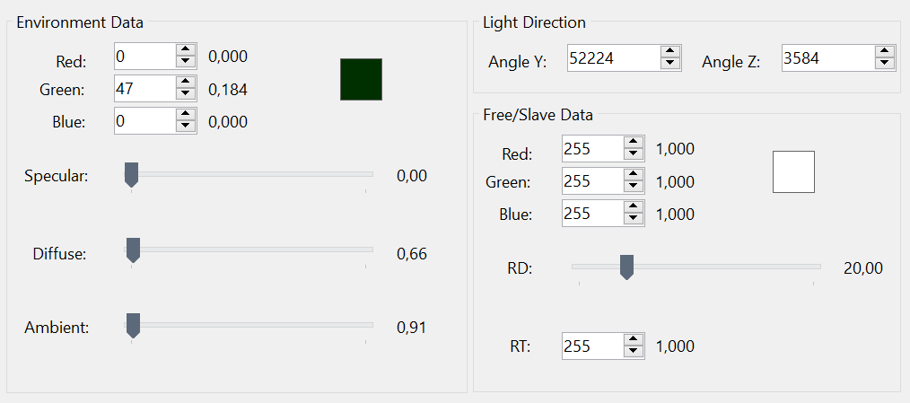Click the dark green Environment color swatch
This screenshot has width=910, height=403.
[361, 79]
